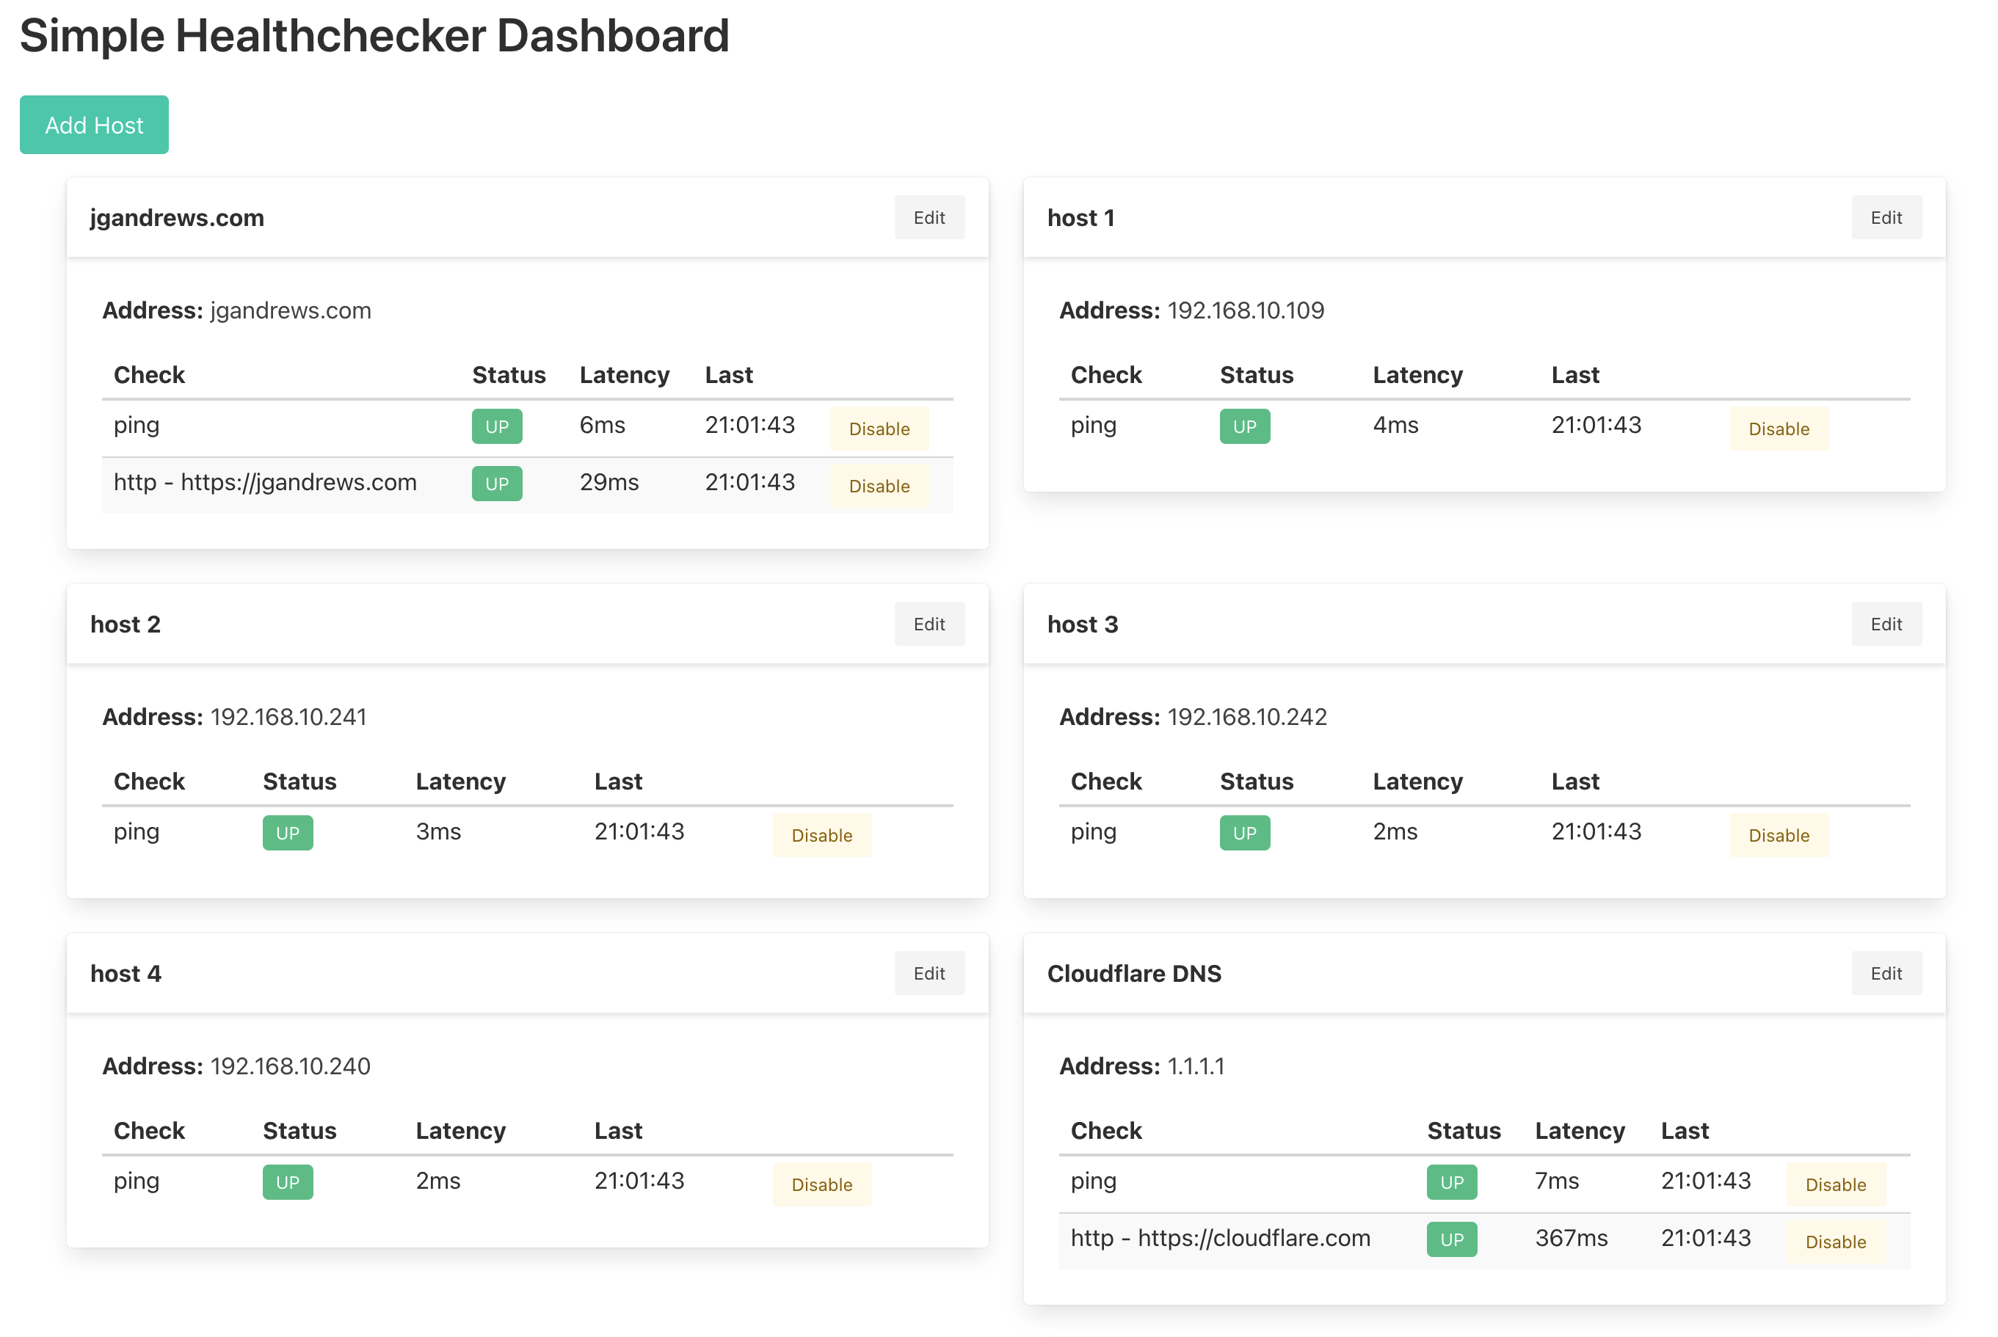Click the UP badge for jgandrews.com ping
The image size is (1998, 1337).
click(x=496, y=426)
